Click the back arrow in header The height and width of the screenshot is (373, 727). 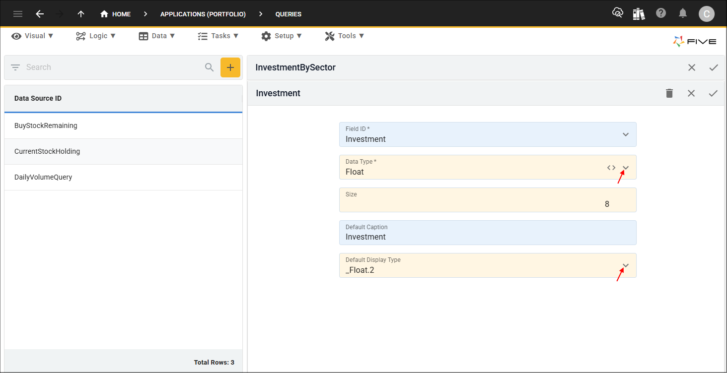[x=40, y=14]
